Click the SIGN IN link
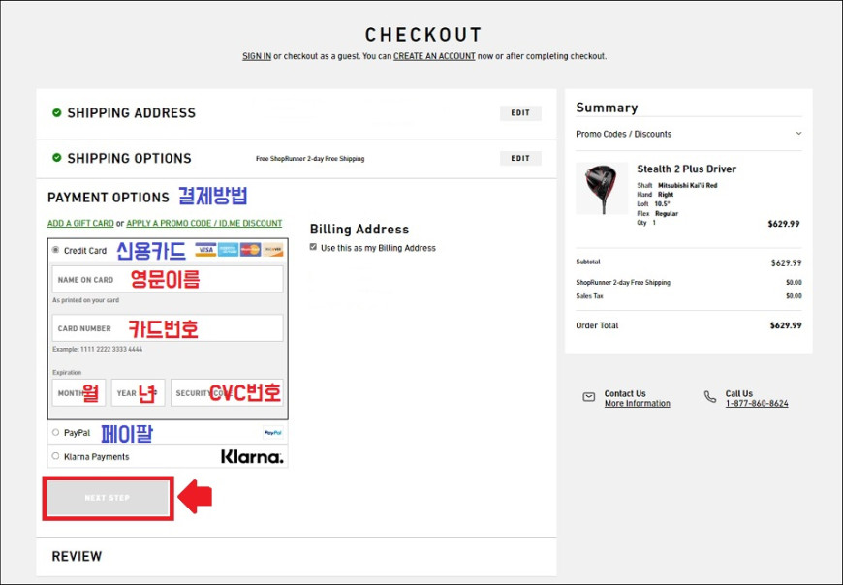The image size is (843, 585). (257, 56)
